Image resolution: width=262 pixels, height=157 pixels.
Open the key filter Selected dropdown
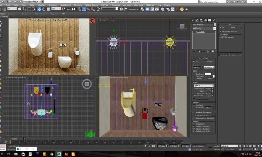[x=229, y=146]
